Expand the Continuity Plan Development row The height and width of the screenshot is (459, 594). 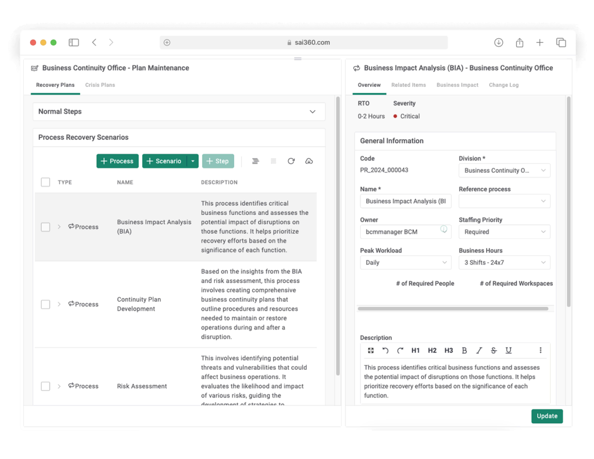click(59, 304)
